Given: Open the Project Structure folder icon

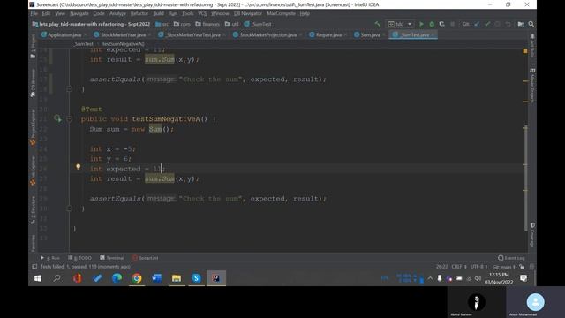Looking at the screenshot, I should 521,24.
